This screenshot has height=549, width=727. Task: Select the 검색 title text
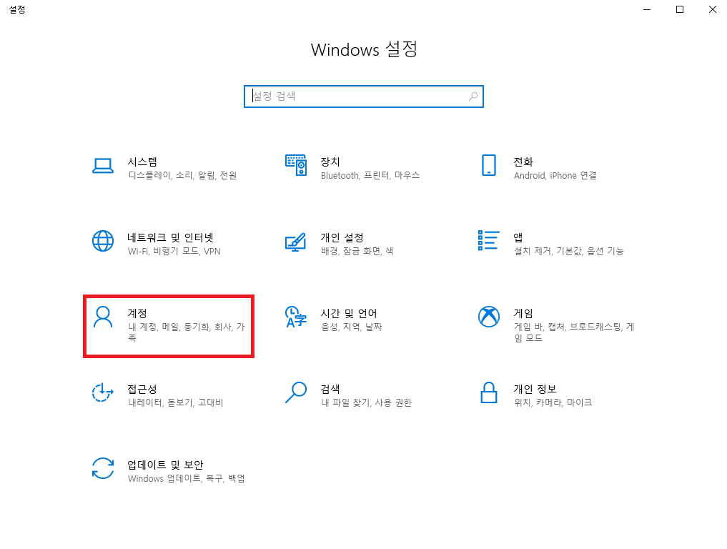coord(330,389)
